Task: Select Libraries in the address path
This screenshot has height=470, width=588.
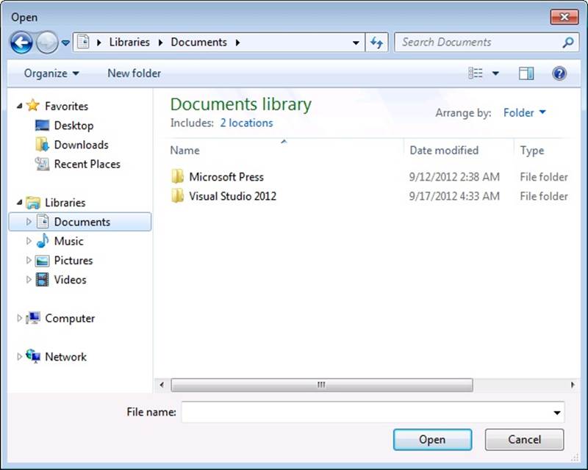Action: point(129,42)
